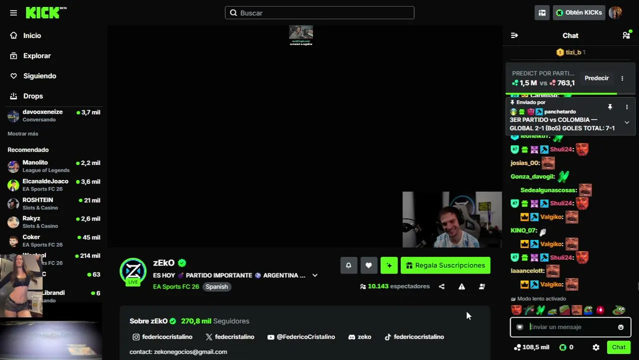Open the emoji picker in the message box
The height and width of the screenshot is (360, 639).
621,327
